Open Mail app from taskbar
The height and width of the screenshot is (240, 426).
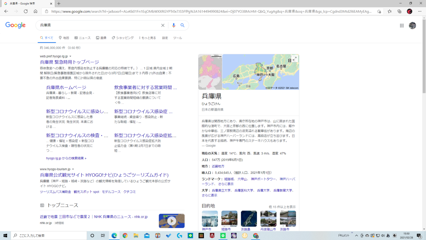[x=147, y=235]
